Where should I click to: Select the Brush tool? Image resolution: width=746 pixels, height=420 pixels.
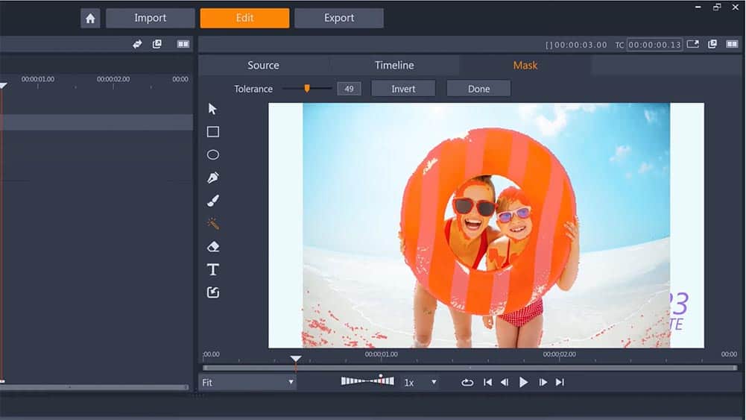click(x=212, y=201)
